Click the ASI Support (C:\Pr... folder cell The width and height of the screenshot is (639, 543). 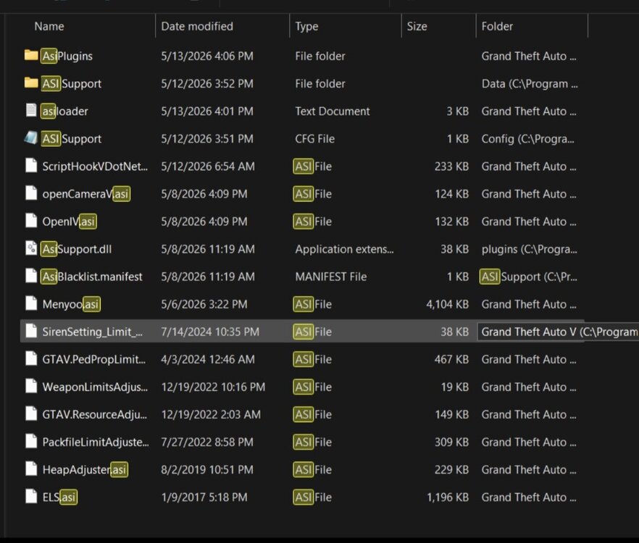pyautogui.click(x=529, y=277)
